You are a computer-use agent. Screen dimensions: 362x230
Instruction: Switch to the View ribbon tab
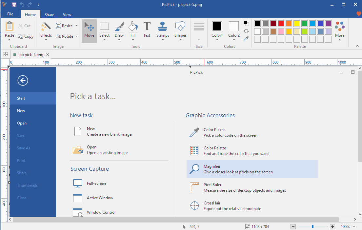point(67,14)
